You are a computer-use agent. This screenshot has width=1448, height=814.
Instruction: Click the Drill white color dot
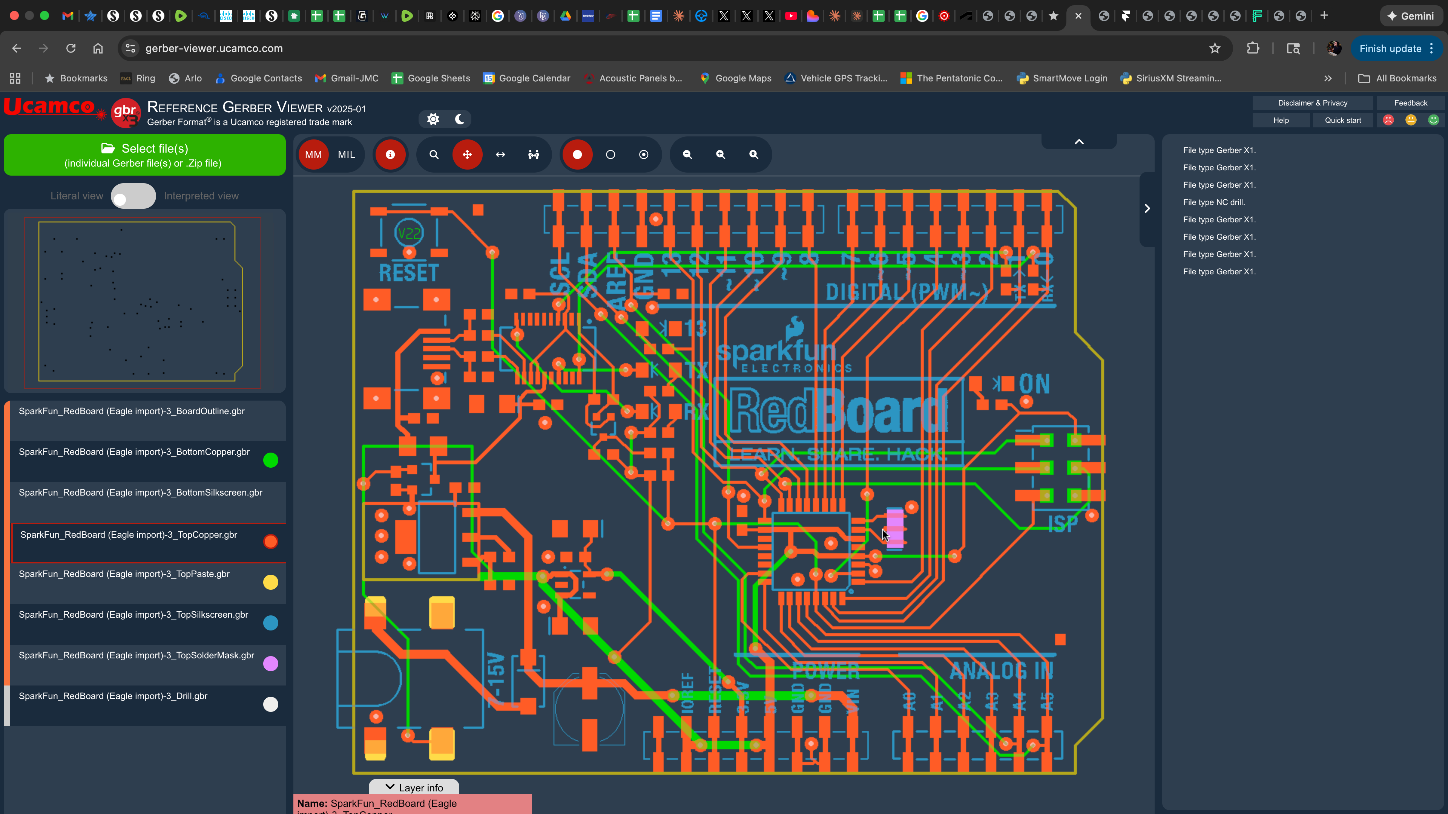point(270,704)
